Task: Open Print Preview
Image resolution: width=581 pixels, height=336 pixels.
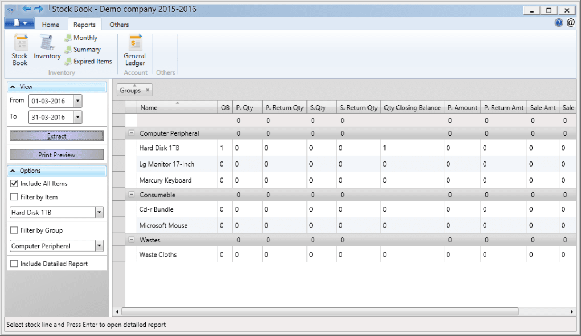Action: (x=56, y=154)
